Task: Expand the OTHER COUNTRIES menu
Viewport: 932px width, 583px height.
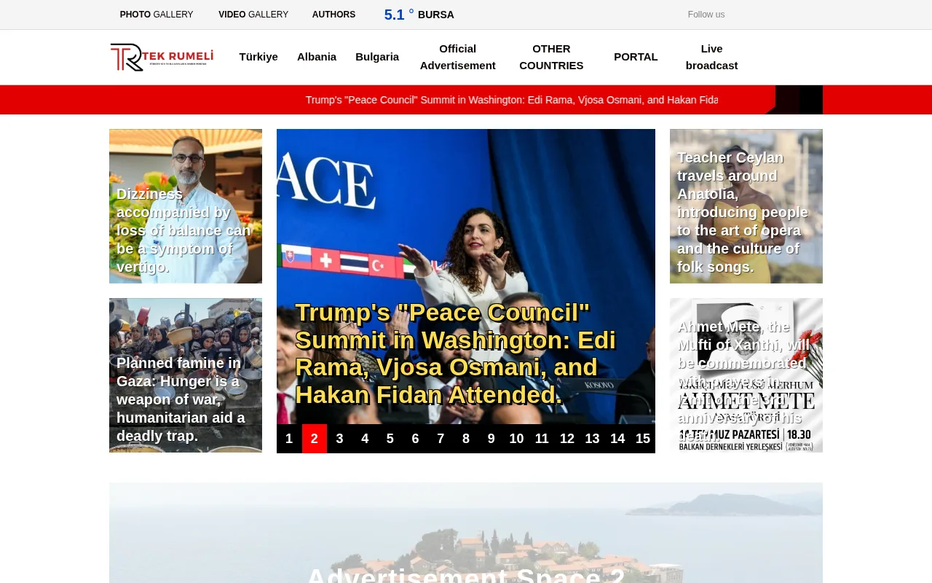Action: [x=551, y=57]
